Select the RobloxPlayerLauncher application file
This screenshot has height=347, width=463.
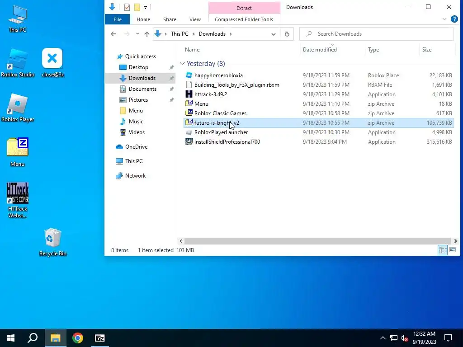point(319,132)
